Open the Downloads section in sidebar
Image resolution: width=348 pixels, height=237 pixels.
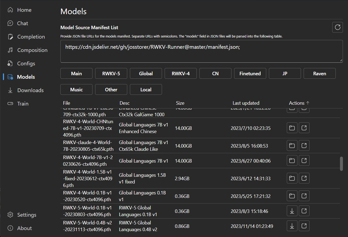[x=30, y=90]
